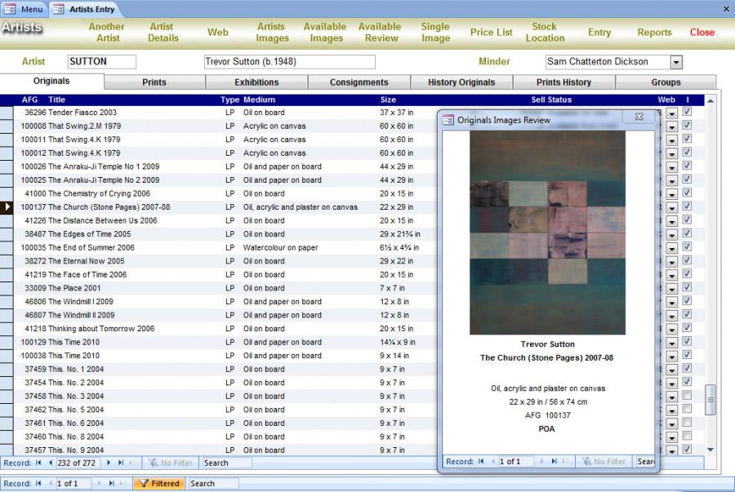Toggle I checkbox for The Windmill I 2009

(x=687, y=301)
